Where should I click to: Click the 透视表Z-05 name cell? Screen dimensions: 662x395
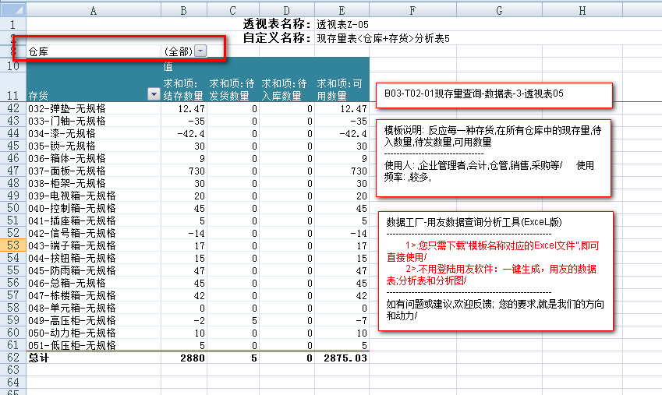[343, 23]
